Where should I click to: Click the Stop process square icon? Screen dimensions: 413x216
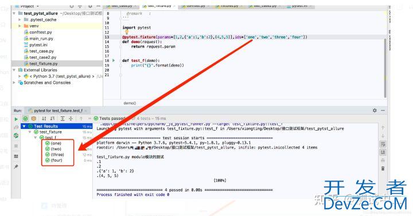click(x=16, y=146)
